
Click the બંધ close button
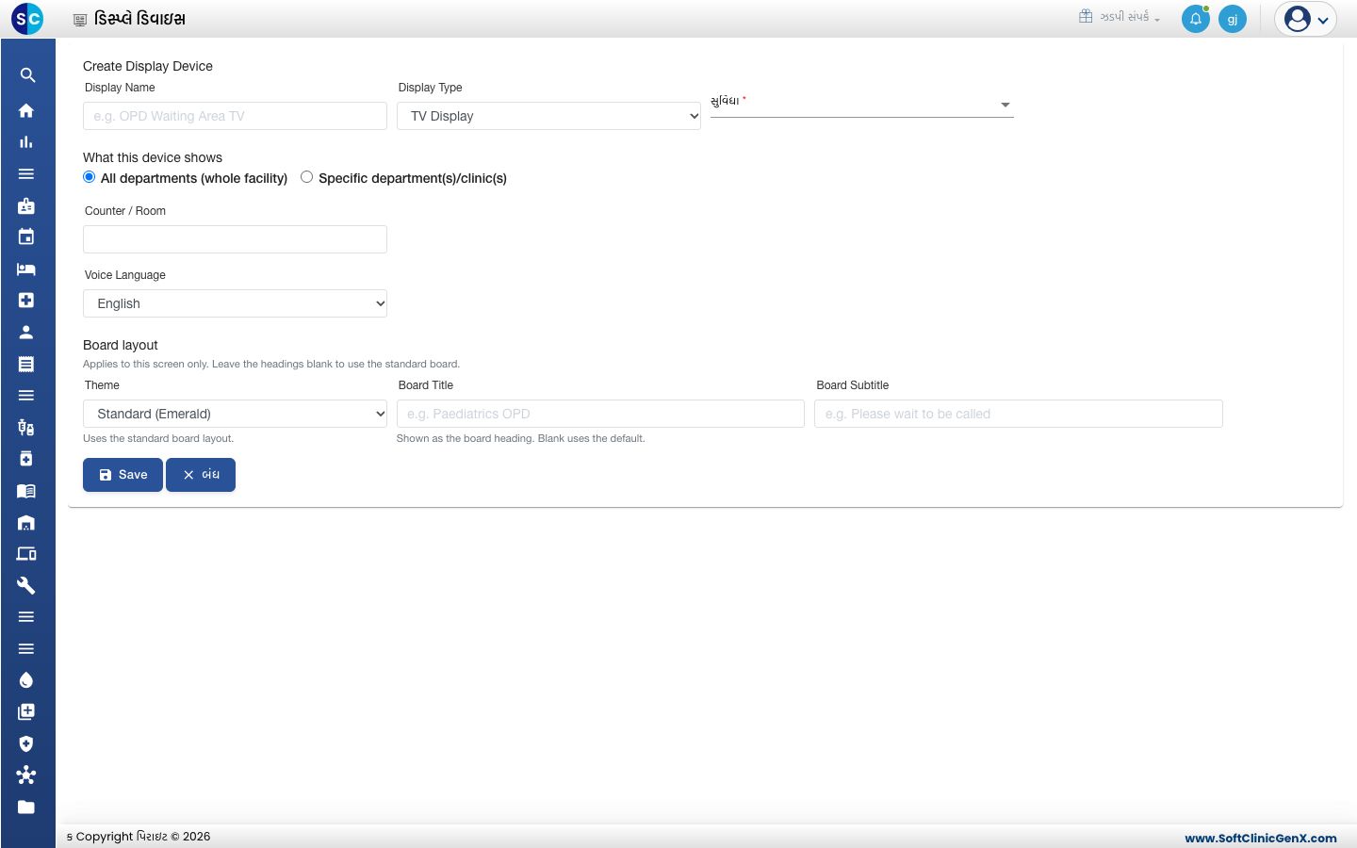point(201,475)
